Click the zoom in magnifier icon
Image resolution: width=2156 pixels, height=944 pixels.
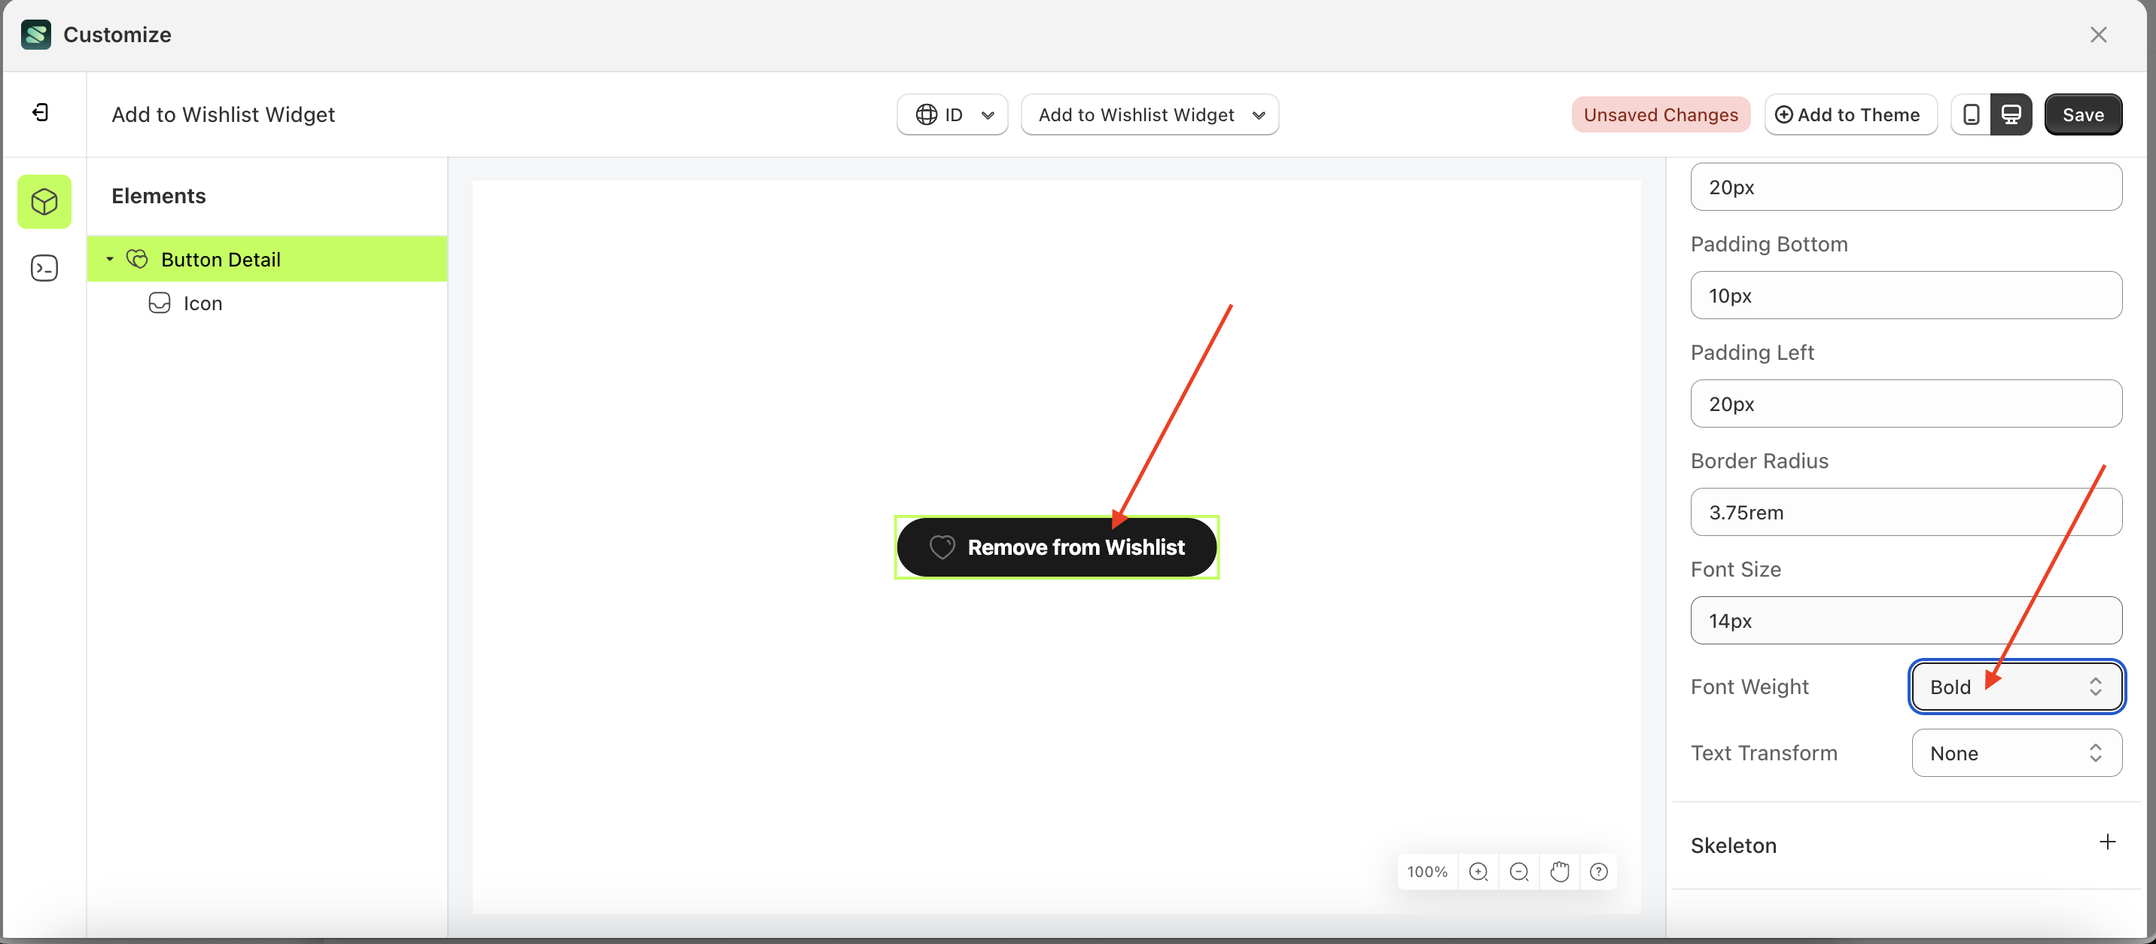(1478, 871)
